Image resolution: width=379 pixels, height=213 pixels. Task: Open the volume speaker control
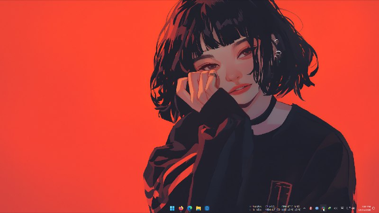click(x=335, y=208)
